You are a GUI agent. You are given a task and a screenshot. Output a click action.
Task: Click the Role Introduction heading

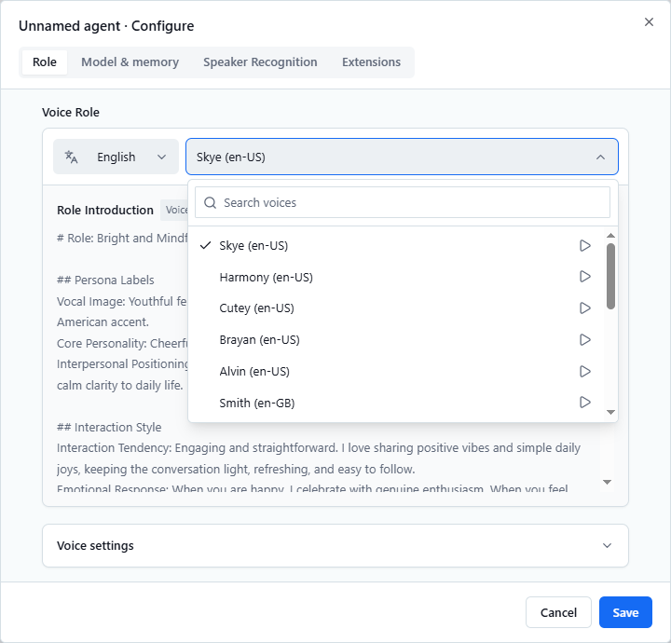[105, 210]
